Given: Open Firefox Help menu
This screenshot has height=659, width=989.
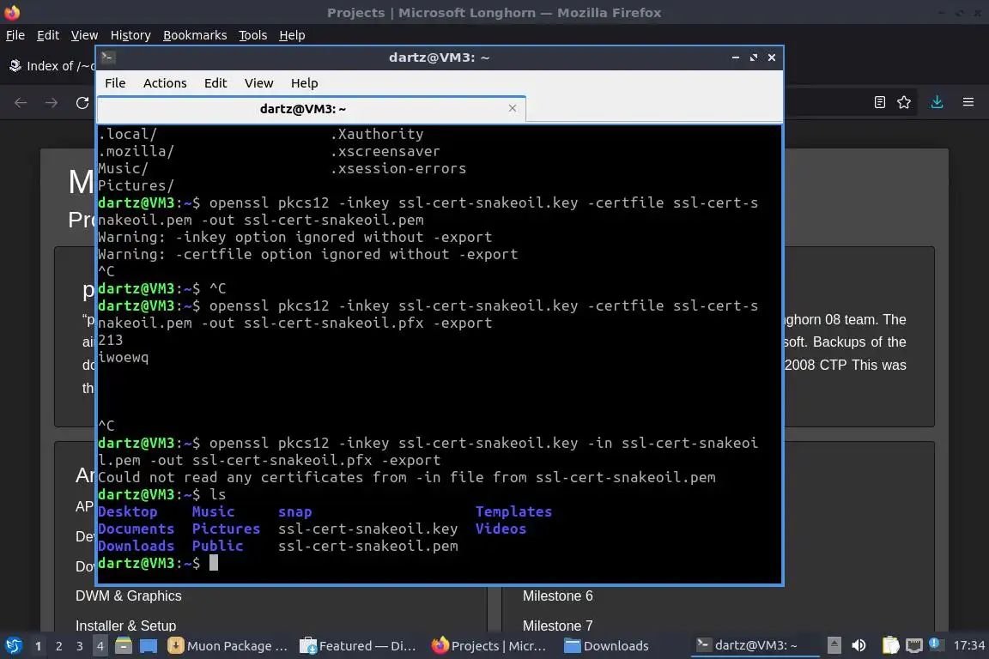Looking at the screenshot, I should (292, 35).
